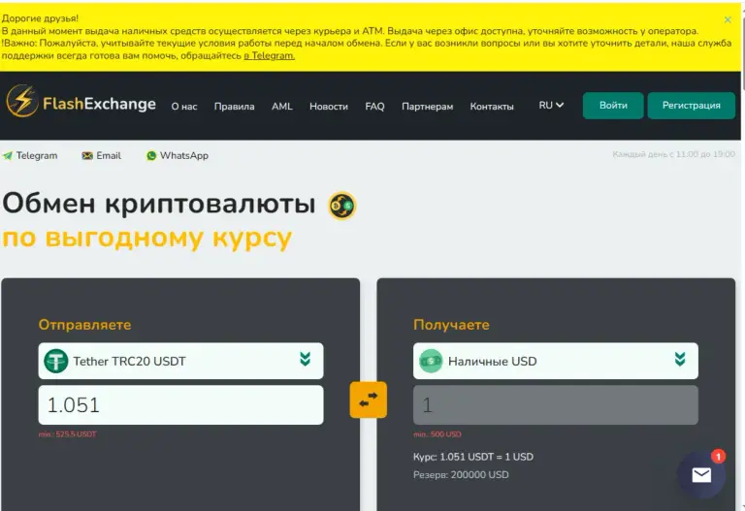Click the send amount field showing 1.051
Image resolution: width=745 pixels, height=511 pixels.
(181, 405)
